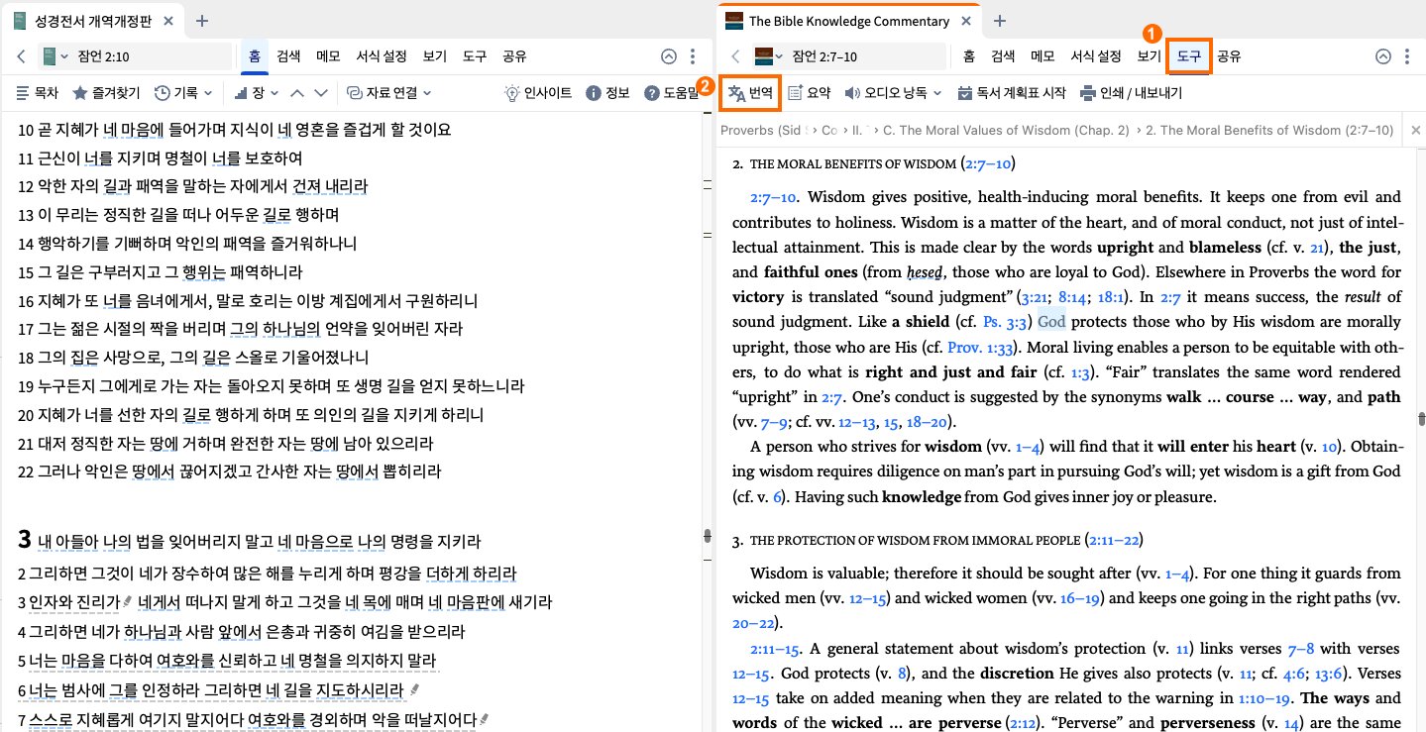Open the 요약 summary tool
Image resolution: width=1426 pixels, height=732 pixels.
(809, 93)
